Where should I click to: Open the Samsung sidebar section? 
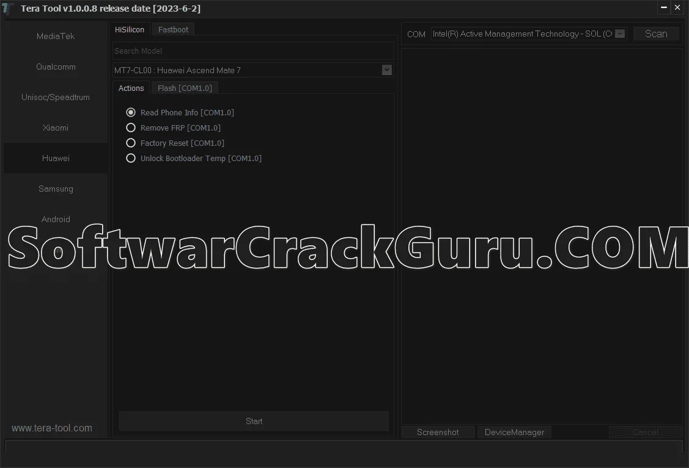point(56,189)
